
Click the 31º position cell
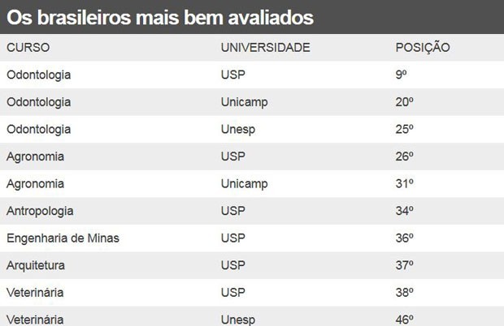coord(405,183)
